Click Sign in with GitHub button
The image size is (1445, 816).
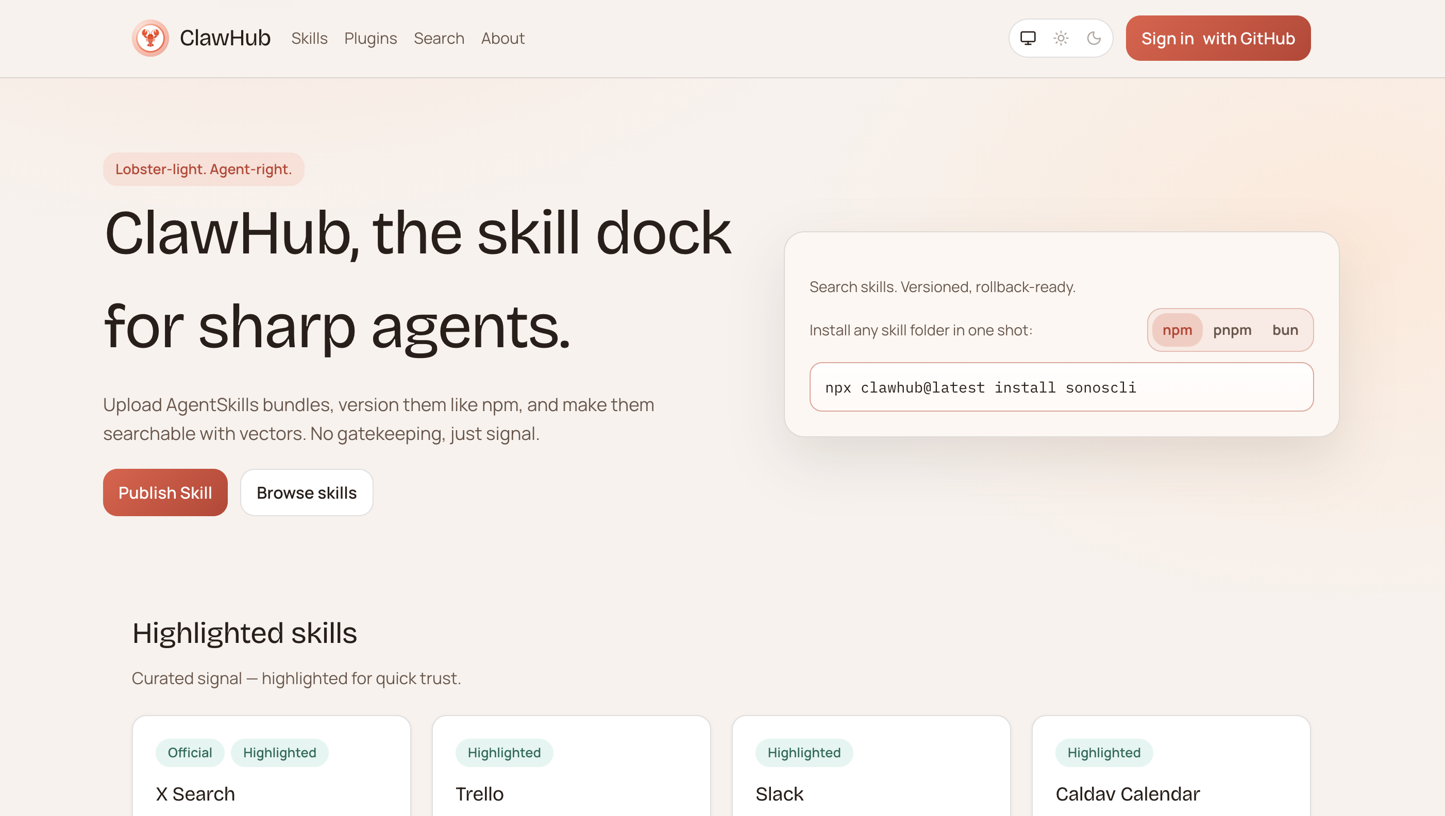click(x=1218, y=38)
